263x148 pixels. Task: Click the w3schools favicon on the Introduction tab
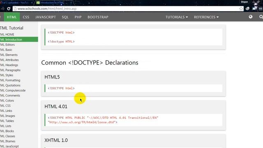click(38, 3)
